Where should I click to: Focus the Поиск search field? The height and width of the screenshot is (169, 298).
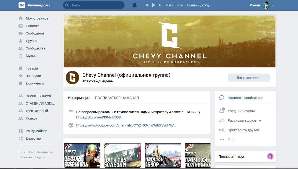(x=94, y=5)
